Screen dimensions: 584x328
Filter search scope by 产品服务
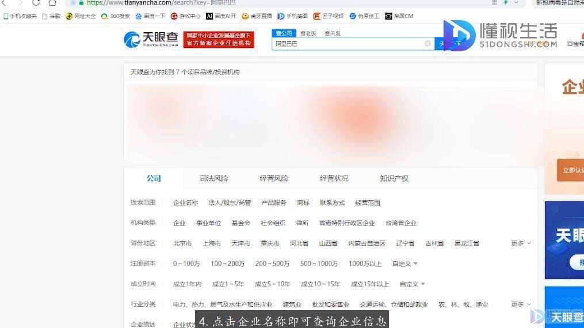tap(274, 203)
